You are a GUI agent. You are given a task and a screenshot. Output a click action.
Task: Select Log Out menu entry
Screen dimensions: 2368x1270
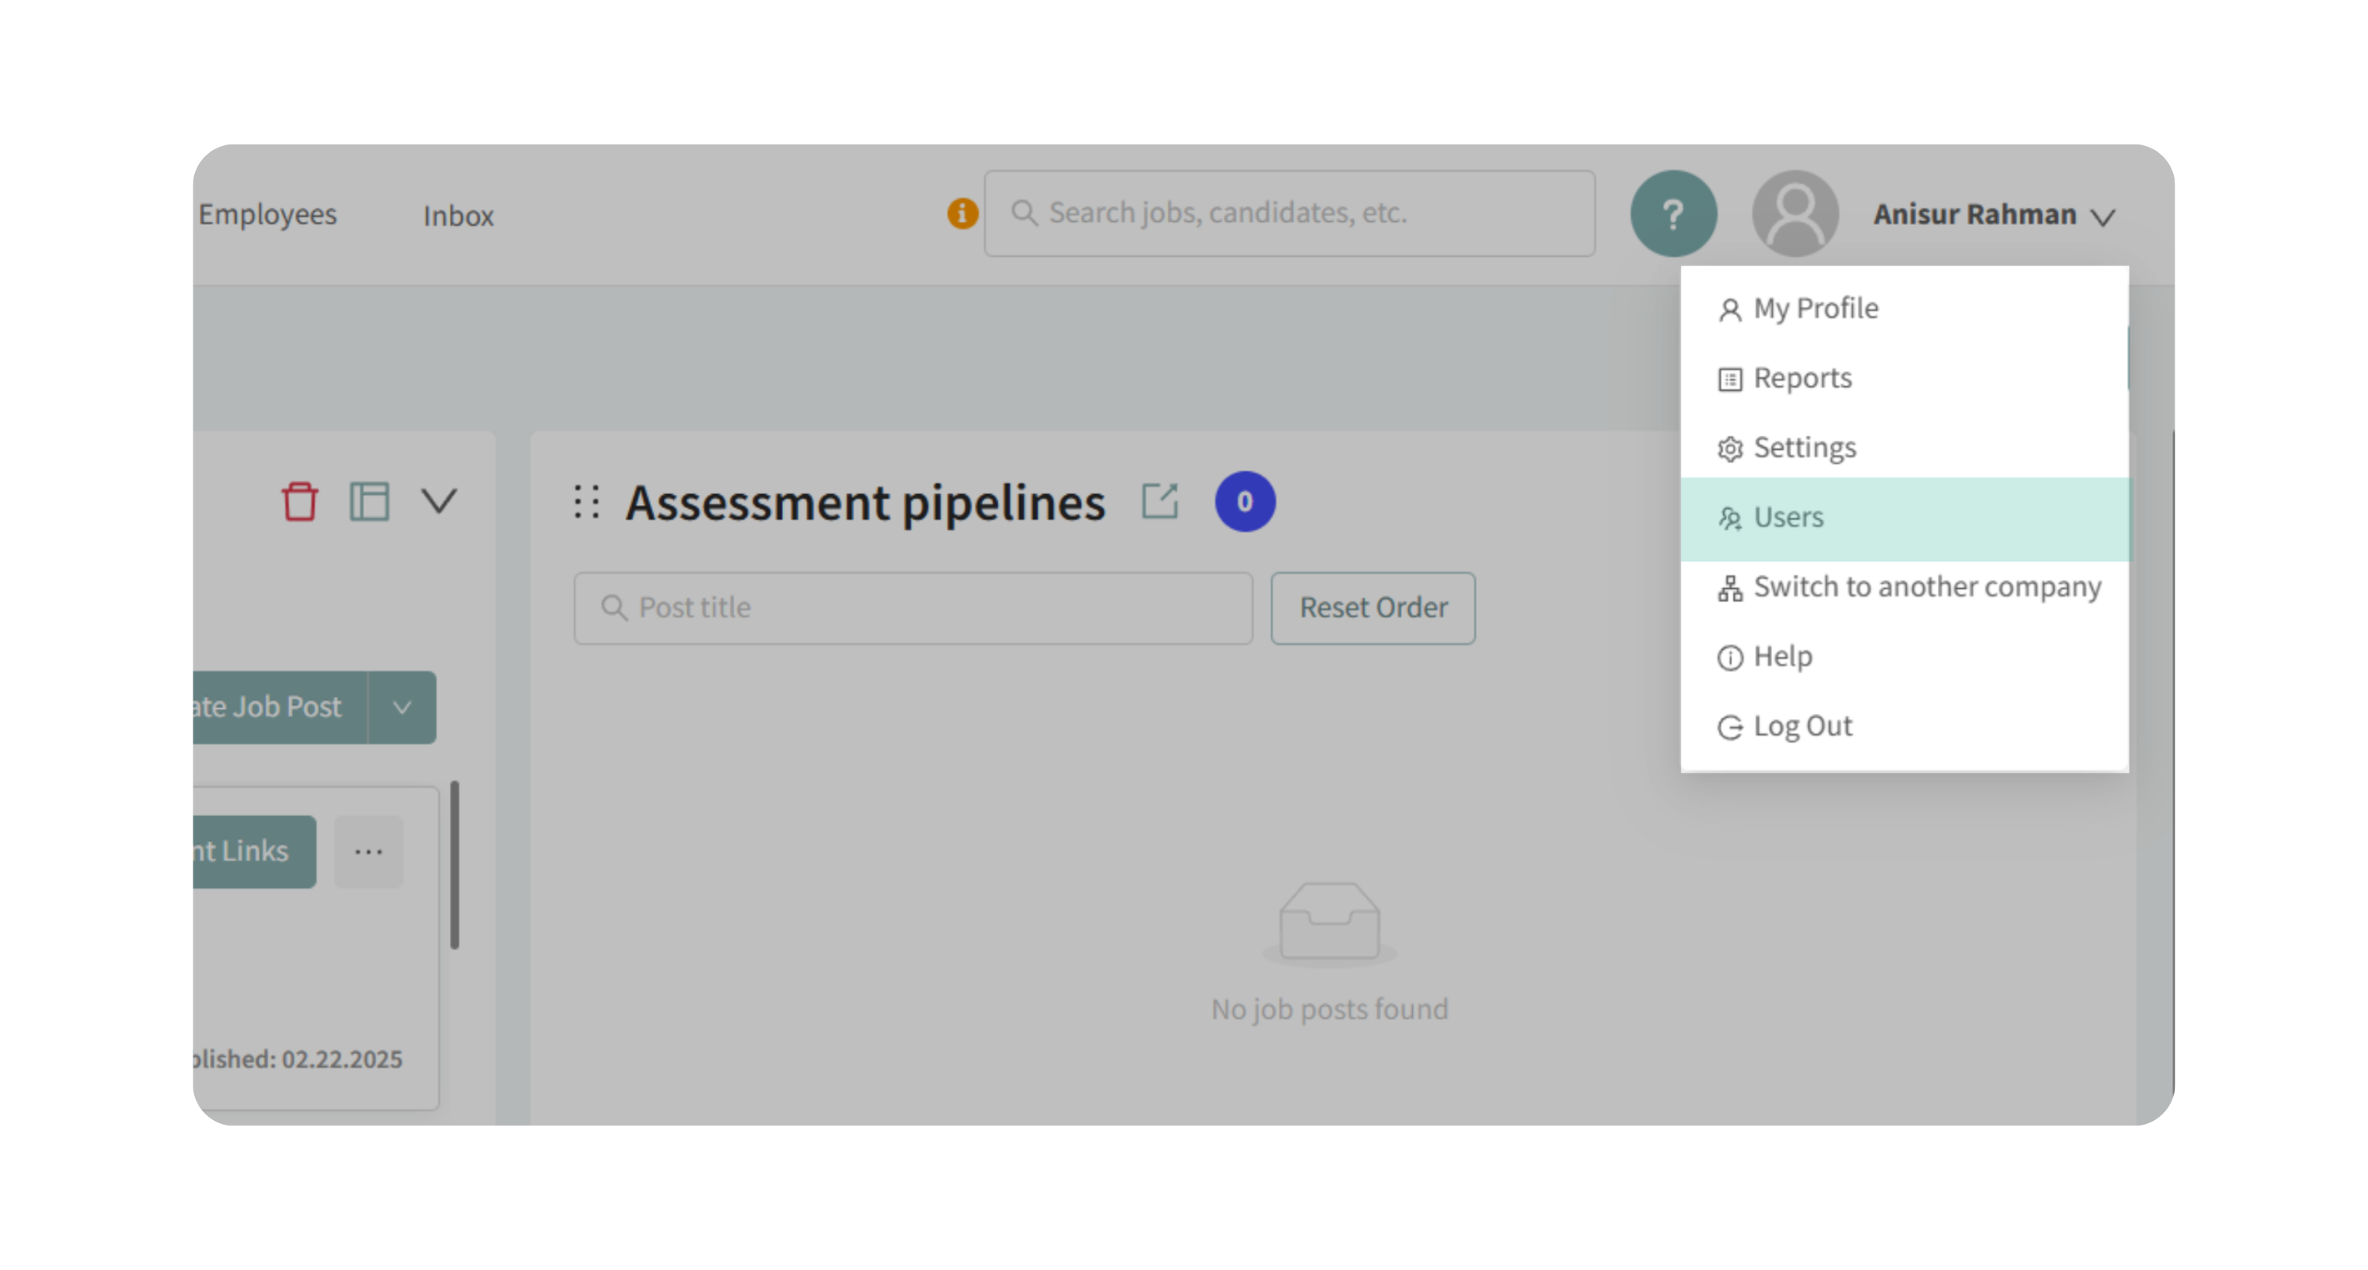[x=1802, y=727]
